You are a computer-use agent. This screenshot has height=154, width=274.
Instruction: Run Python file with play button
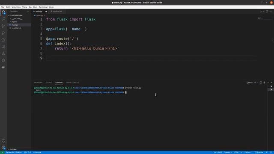click(261, 12)
